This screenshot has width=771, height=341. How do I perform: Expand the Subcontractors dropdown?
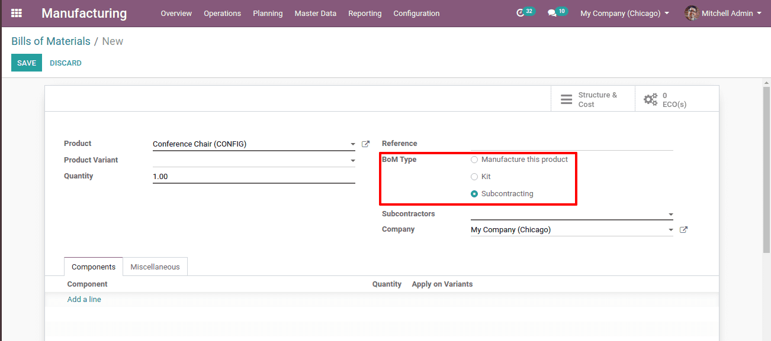[x=671, y=215]
